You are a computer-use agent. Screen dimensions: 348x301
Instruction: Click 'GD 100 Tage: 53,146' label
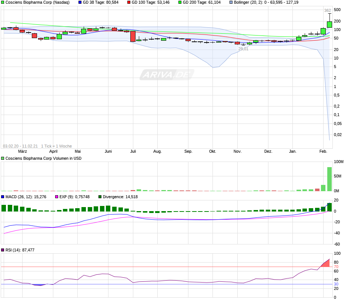pyautogui.click(x=151, y=3)
